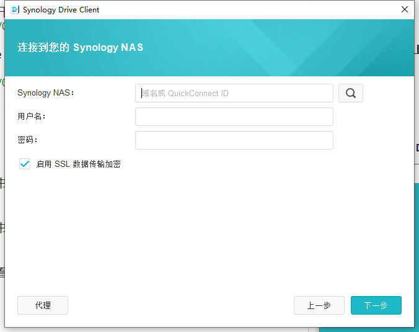Click the 连接到您的 Synology NAS heading
Viewport: 419px width, 332px height.
pyautogui.click(x=80, y=48)
